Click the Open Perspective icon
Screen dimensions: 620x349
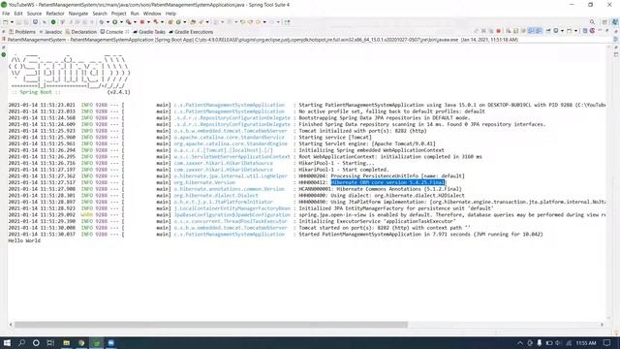pos(604,22)
